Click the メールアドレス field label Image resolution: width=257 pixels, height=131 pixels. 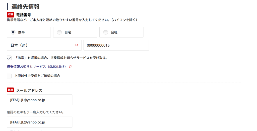click(29, 91)
